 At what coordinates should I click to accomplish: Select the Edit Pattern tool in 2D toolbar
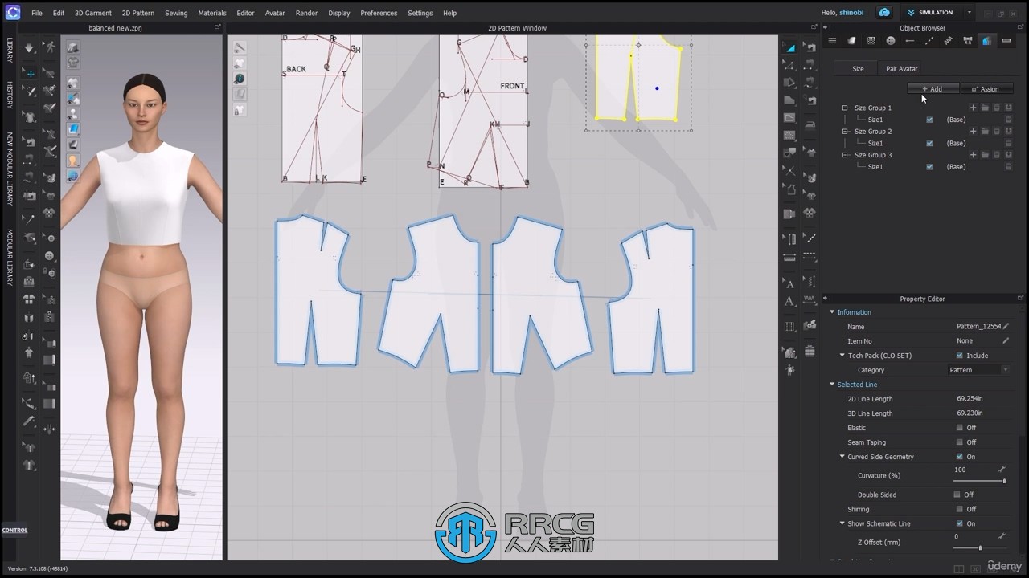pyautogui.click(x=790, y=65)
